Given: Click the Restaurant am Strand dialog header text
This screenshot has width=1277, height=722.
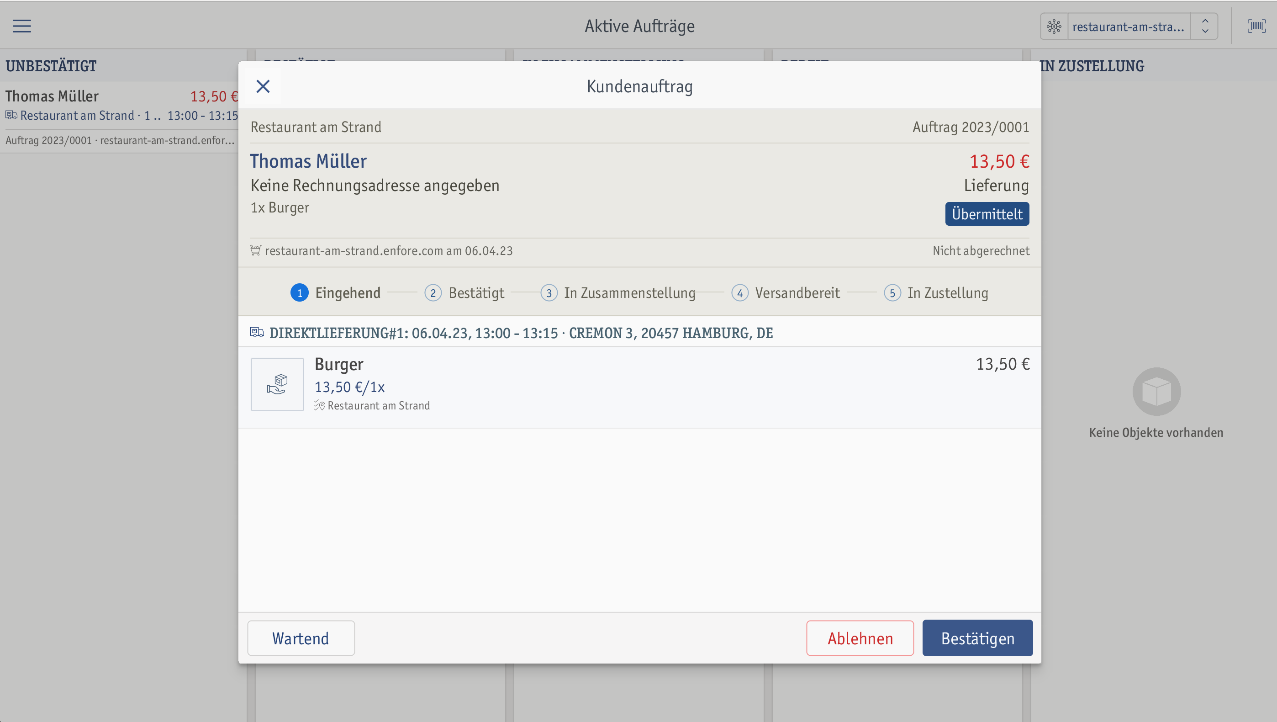Looking at the screenshot, I should point(316,127).
